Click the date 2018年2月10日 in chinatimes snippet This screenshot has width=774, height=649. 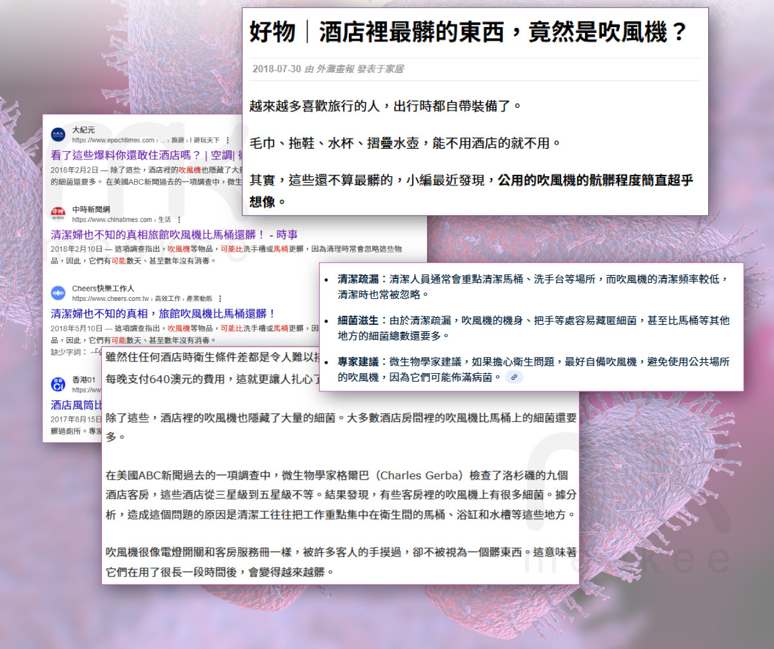coord(77,249)
